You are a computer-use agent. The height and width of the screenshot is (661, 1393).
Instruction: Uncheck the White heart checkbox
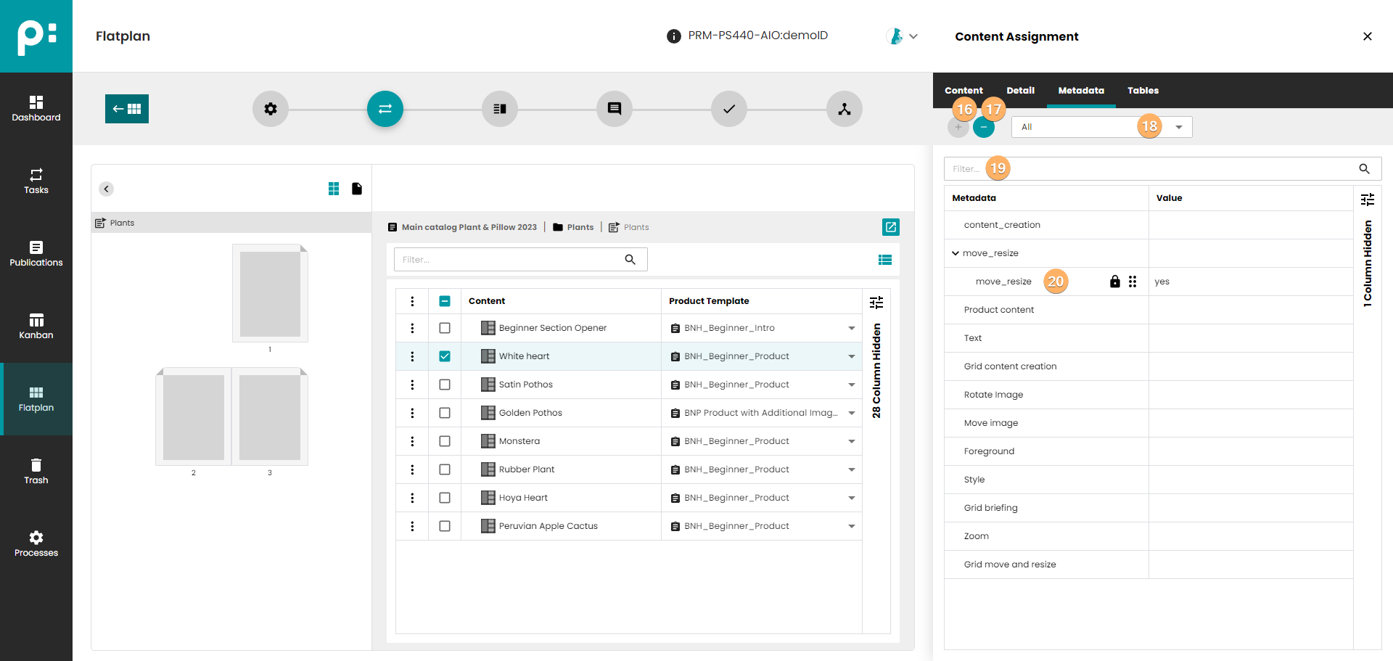(445, 356)
